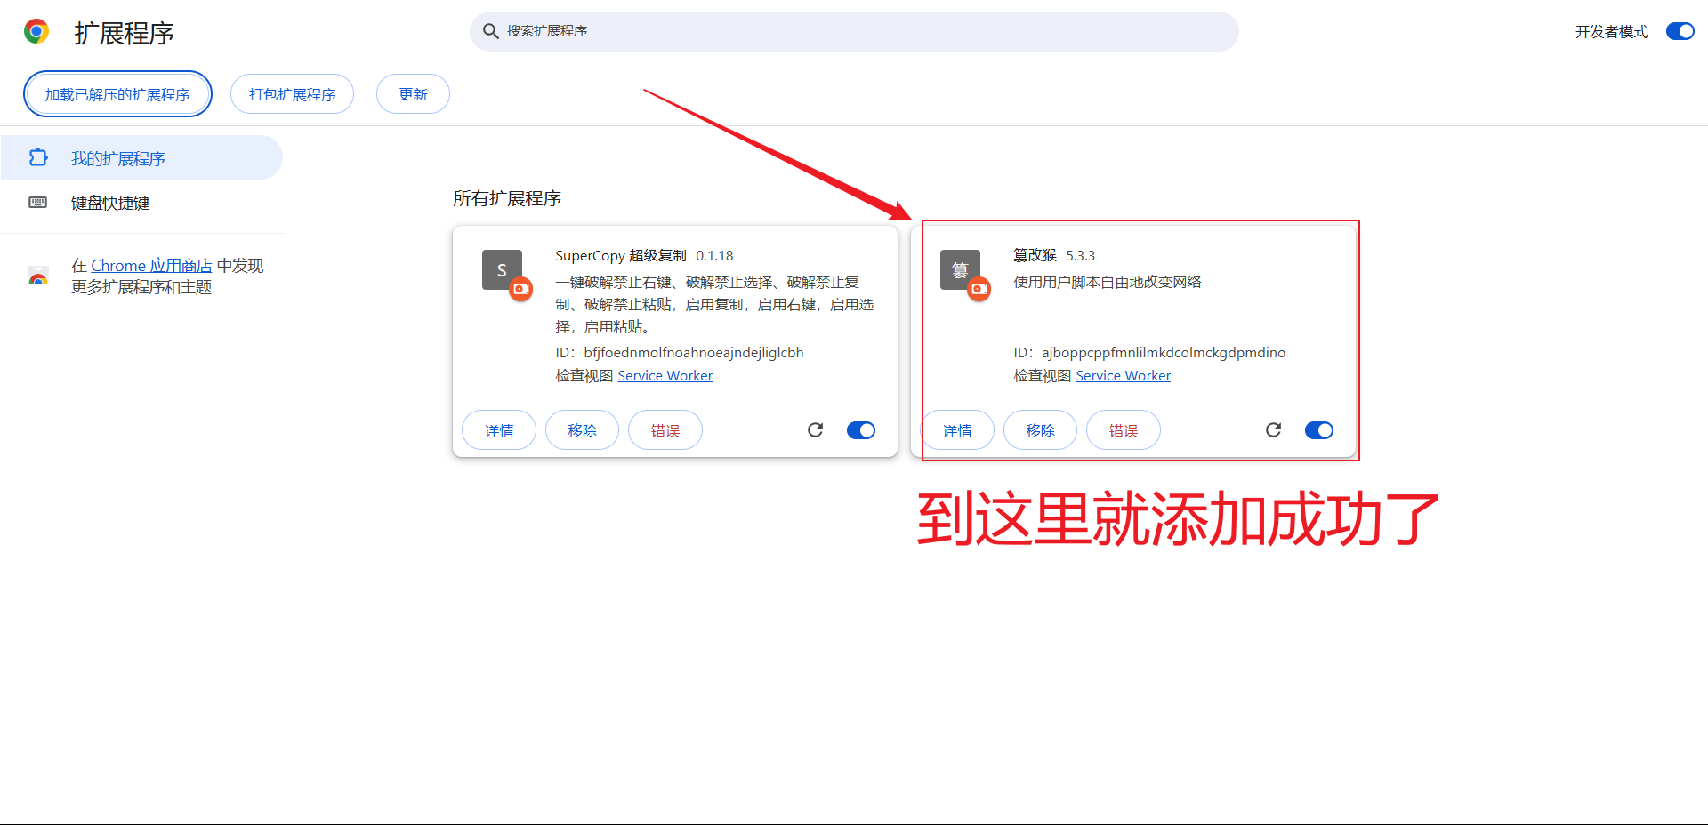The width and height of the screenshot is (1708, 825).
Task: Reload the SuperCopy extension
Action: point(815,430)
